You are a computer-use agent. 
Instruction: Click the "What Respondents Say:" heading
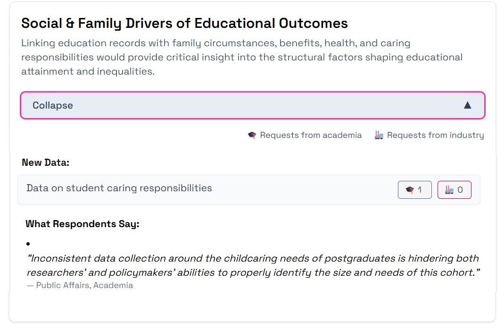(x=83, y=224)
